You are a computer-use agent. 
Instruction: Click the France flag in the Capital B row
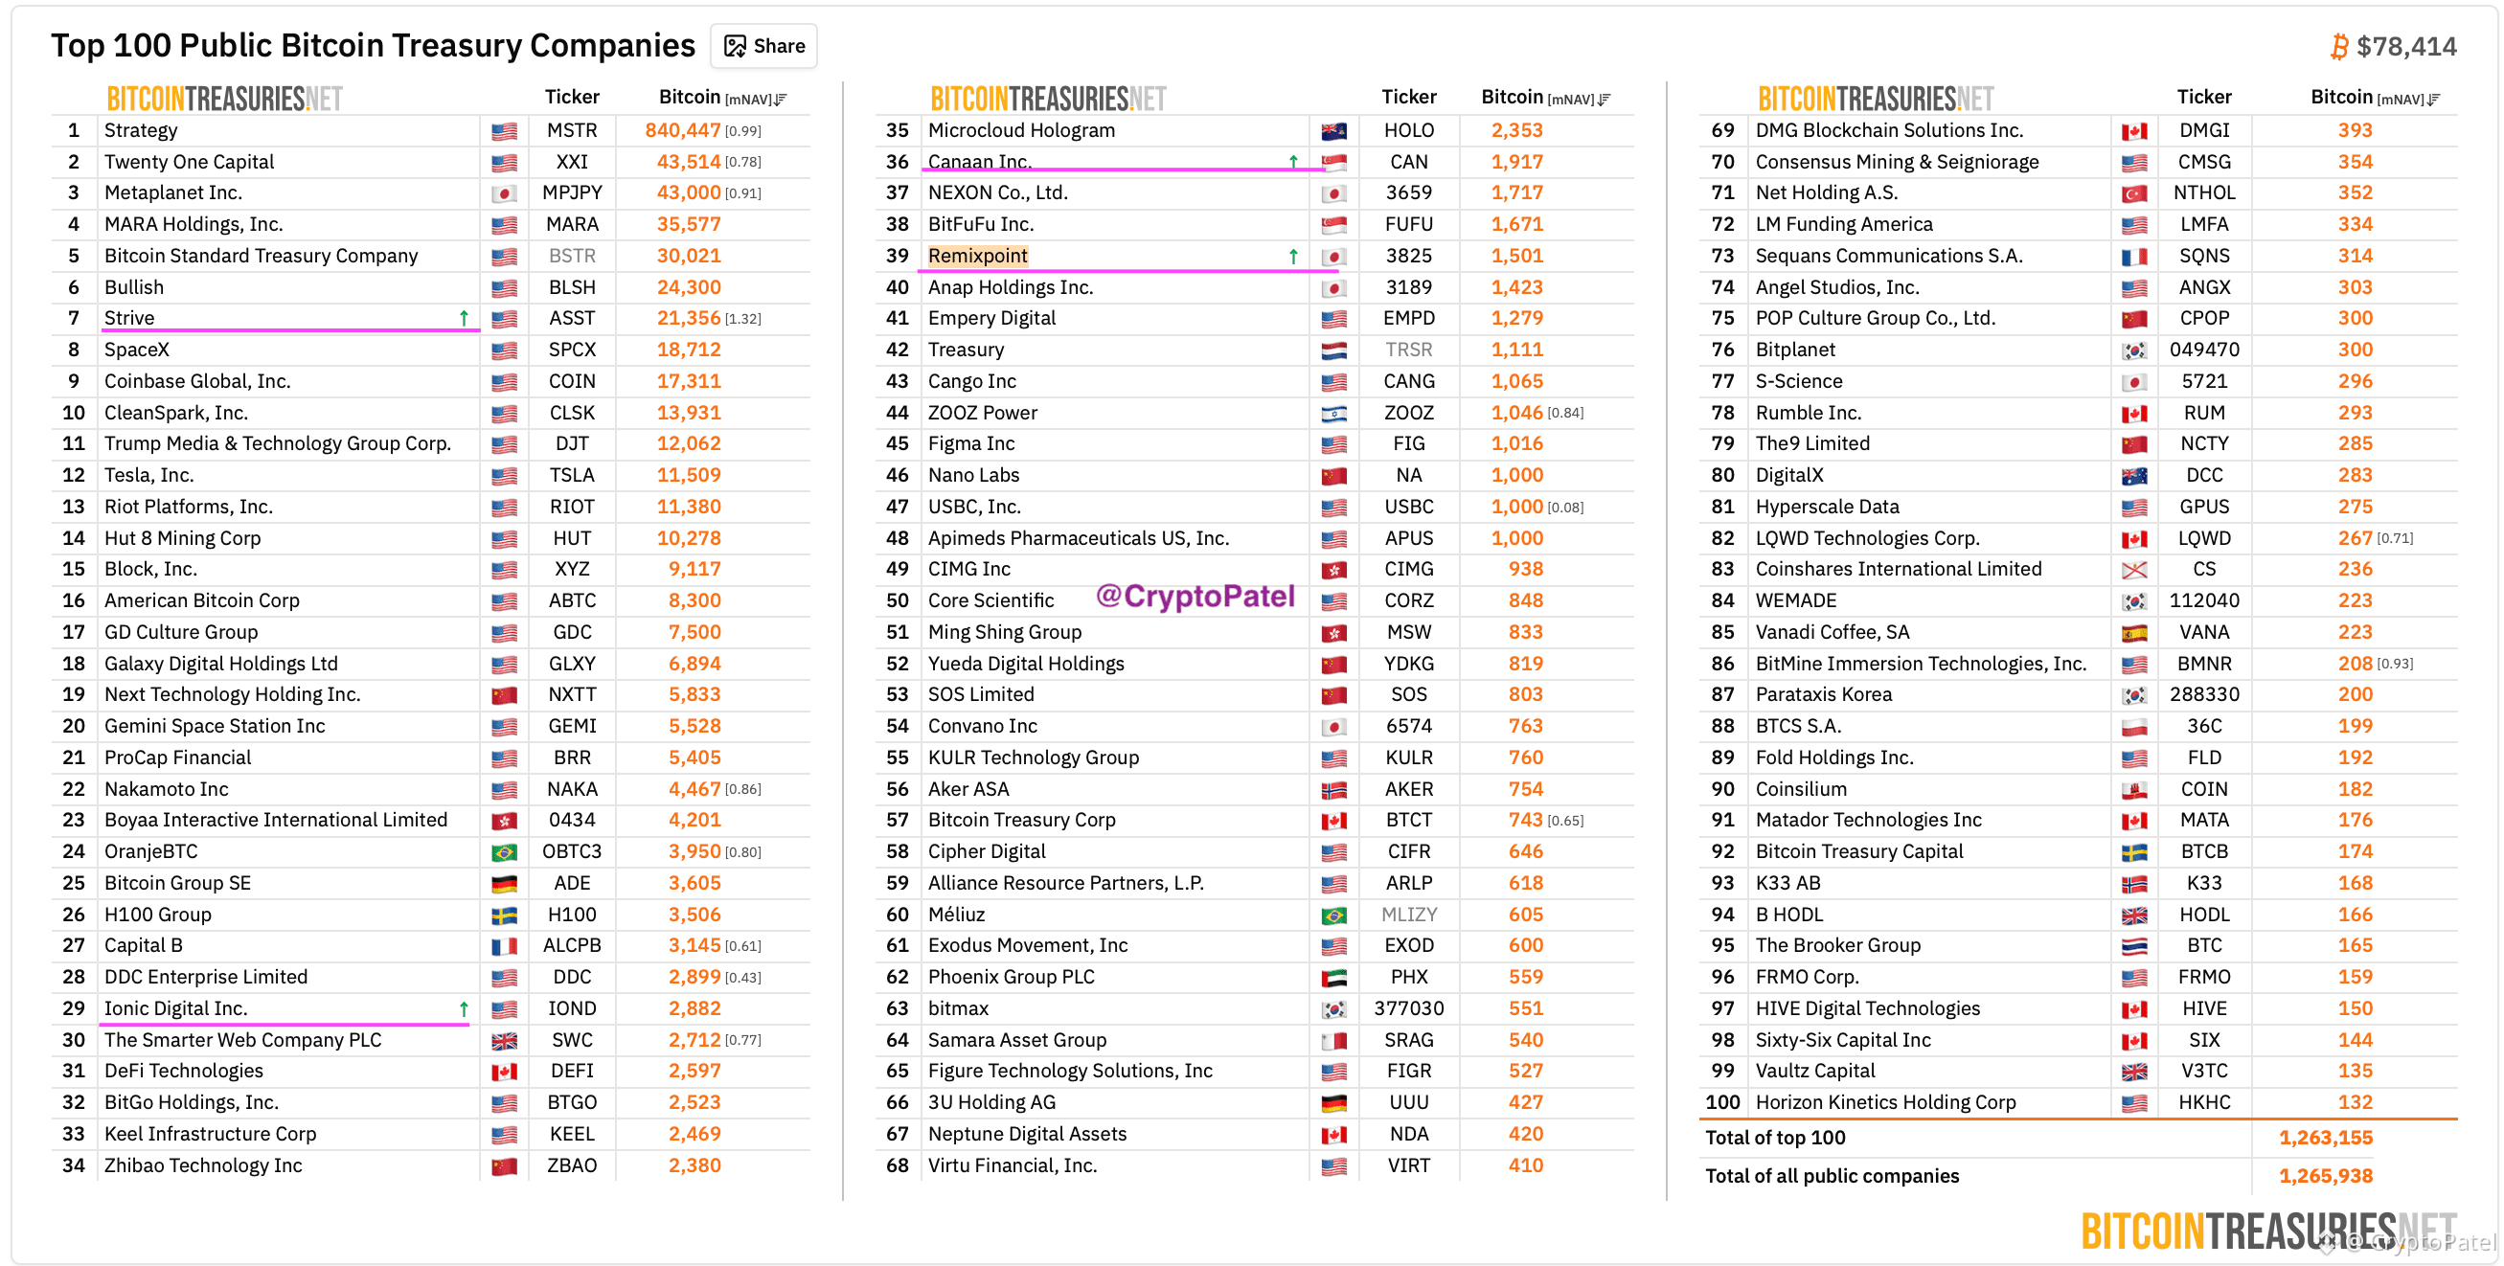coord(504,946)
